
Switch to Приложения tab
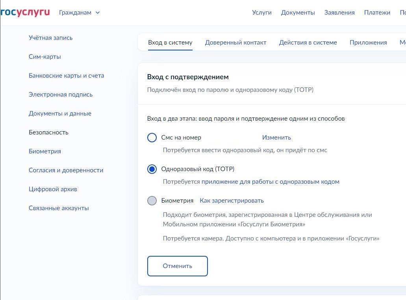368,43
